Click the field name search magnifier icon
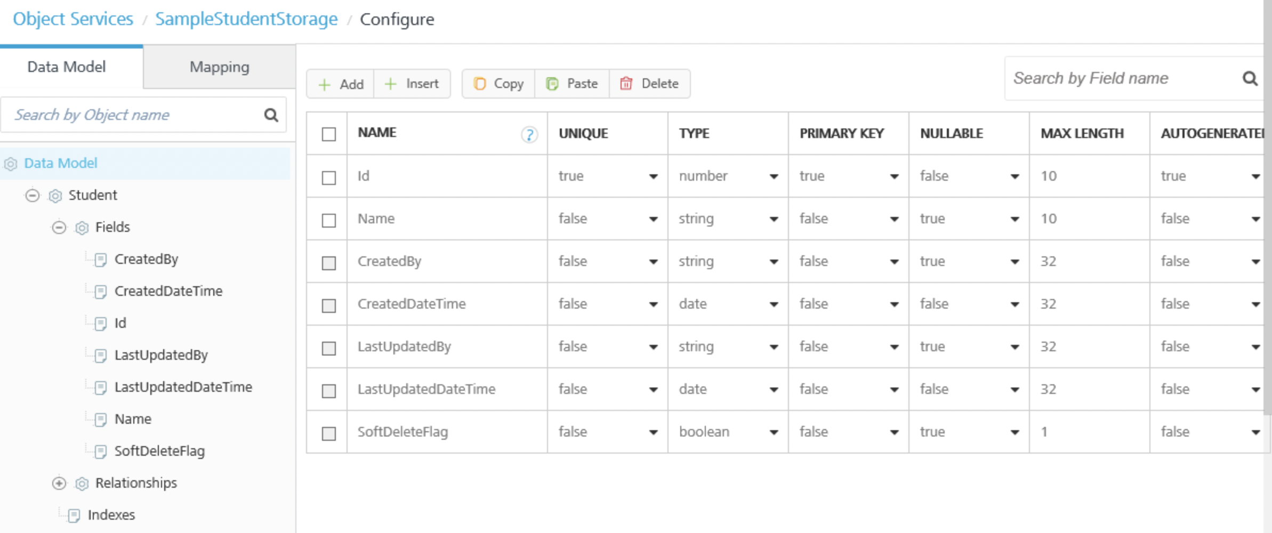1272x533 pixels. coord(1250,79)
